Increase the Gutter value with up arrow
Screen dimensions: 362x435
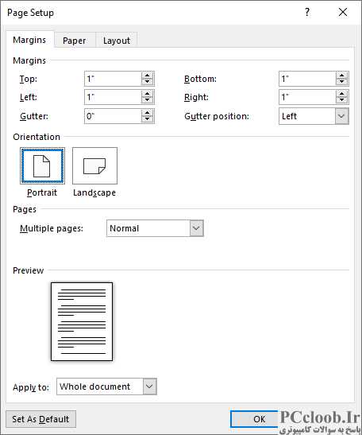(x=148, y=113)
